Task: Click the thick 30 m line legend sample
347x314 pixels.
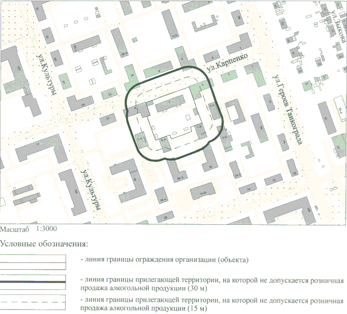Action: [x=34, y=280]
